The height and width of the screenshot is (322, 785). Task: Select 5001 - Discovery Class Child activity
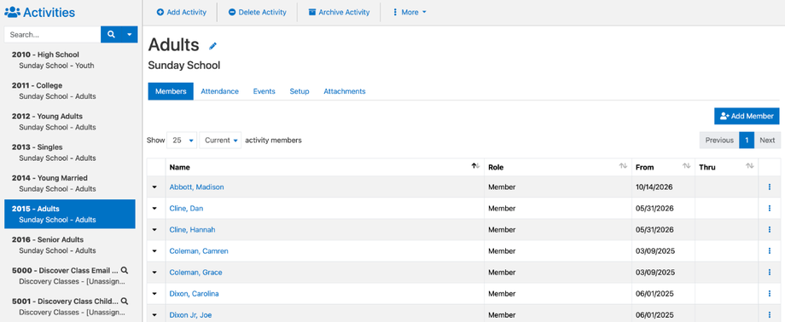coord(70,307)
